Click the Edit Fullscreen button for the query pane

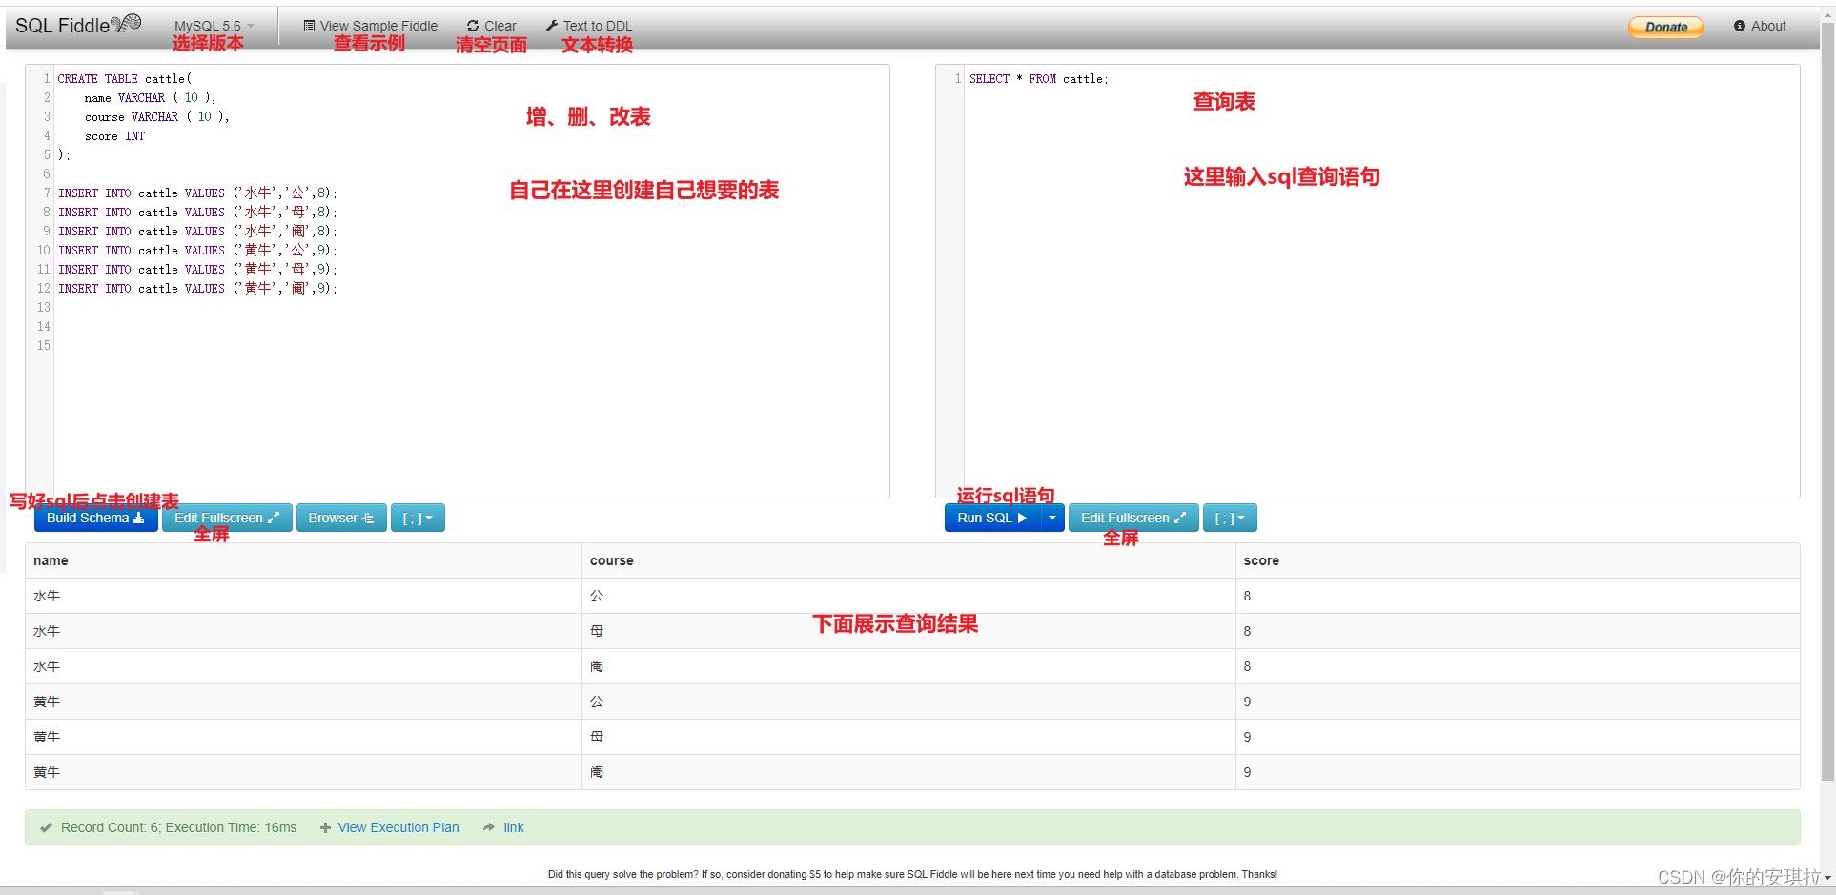(1133, 518)
